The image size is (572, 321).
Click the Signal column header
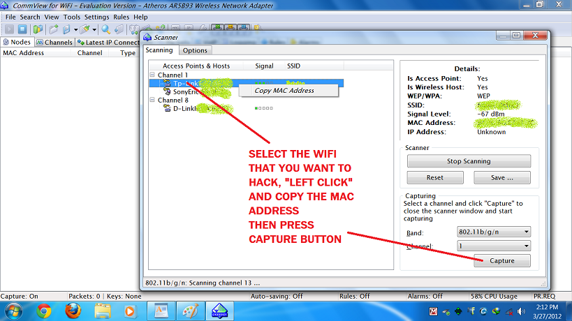coord(264,66)
